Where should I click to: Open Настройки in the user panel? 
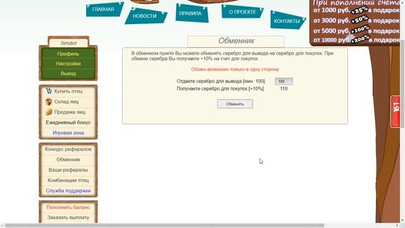68,63
